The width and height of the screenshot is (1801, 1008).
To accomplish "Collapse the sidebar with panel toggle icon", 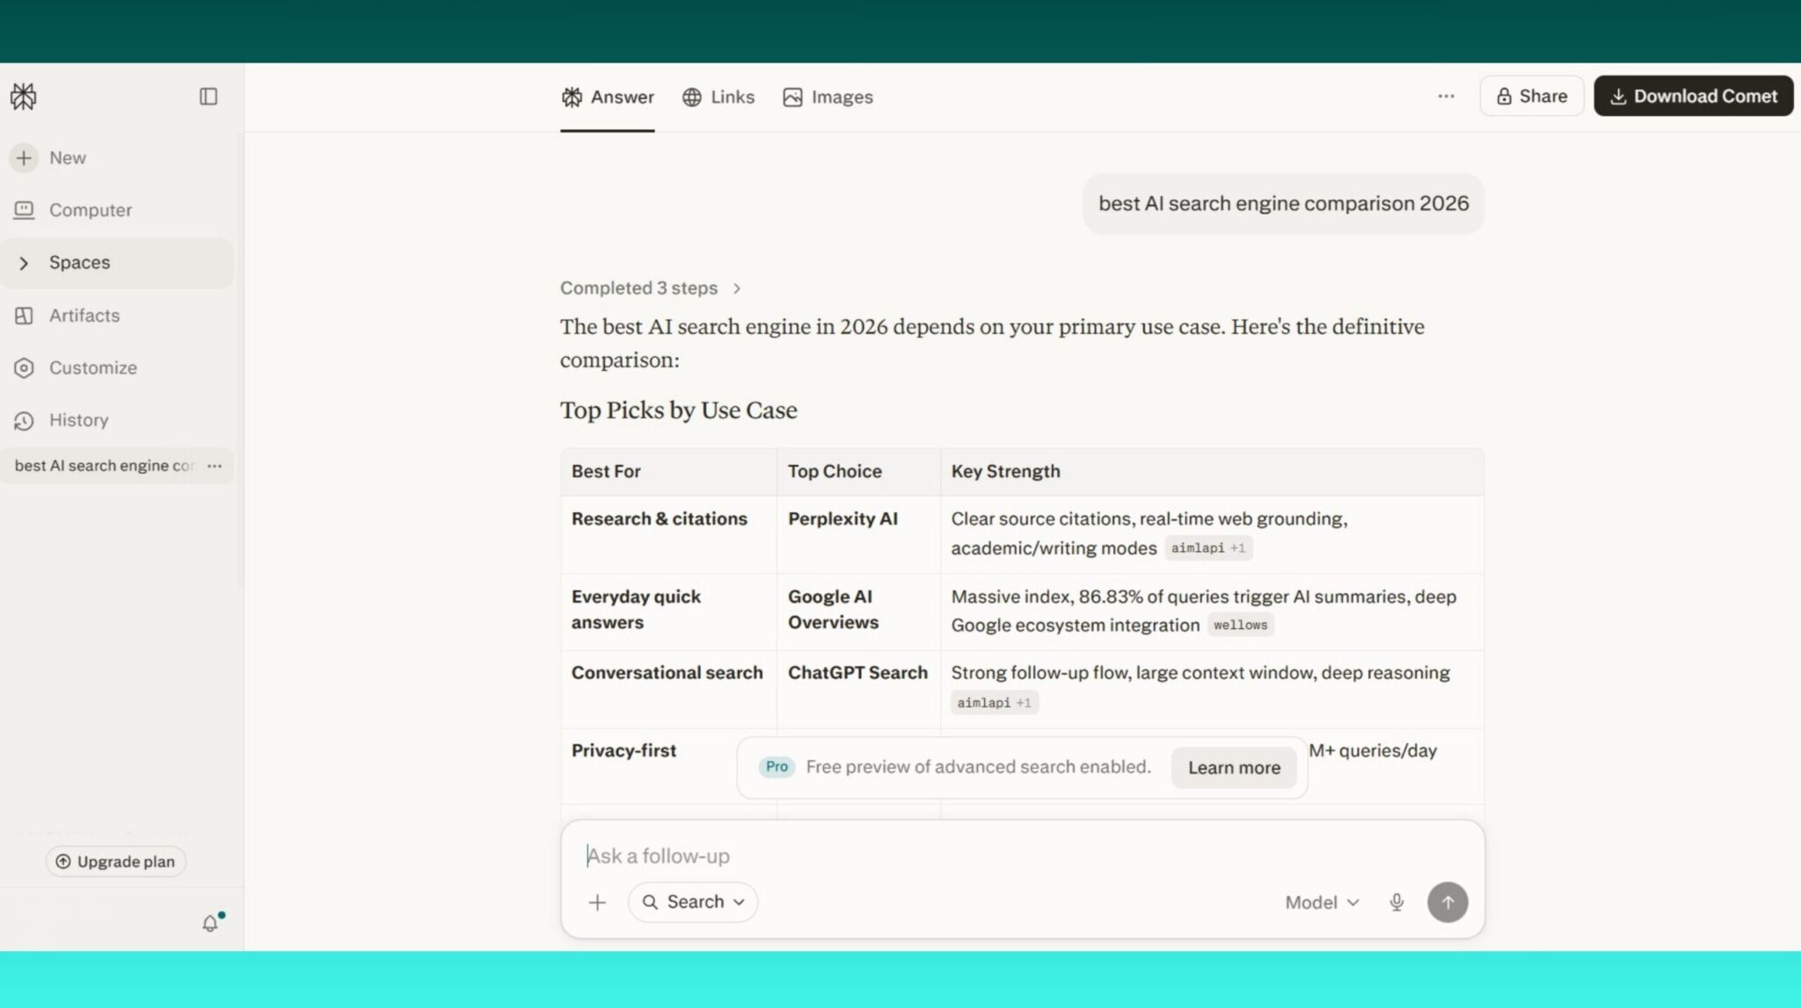I will click(208, 97).
